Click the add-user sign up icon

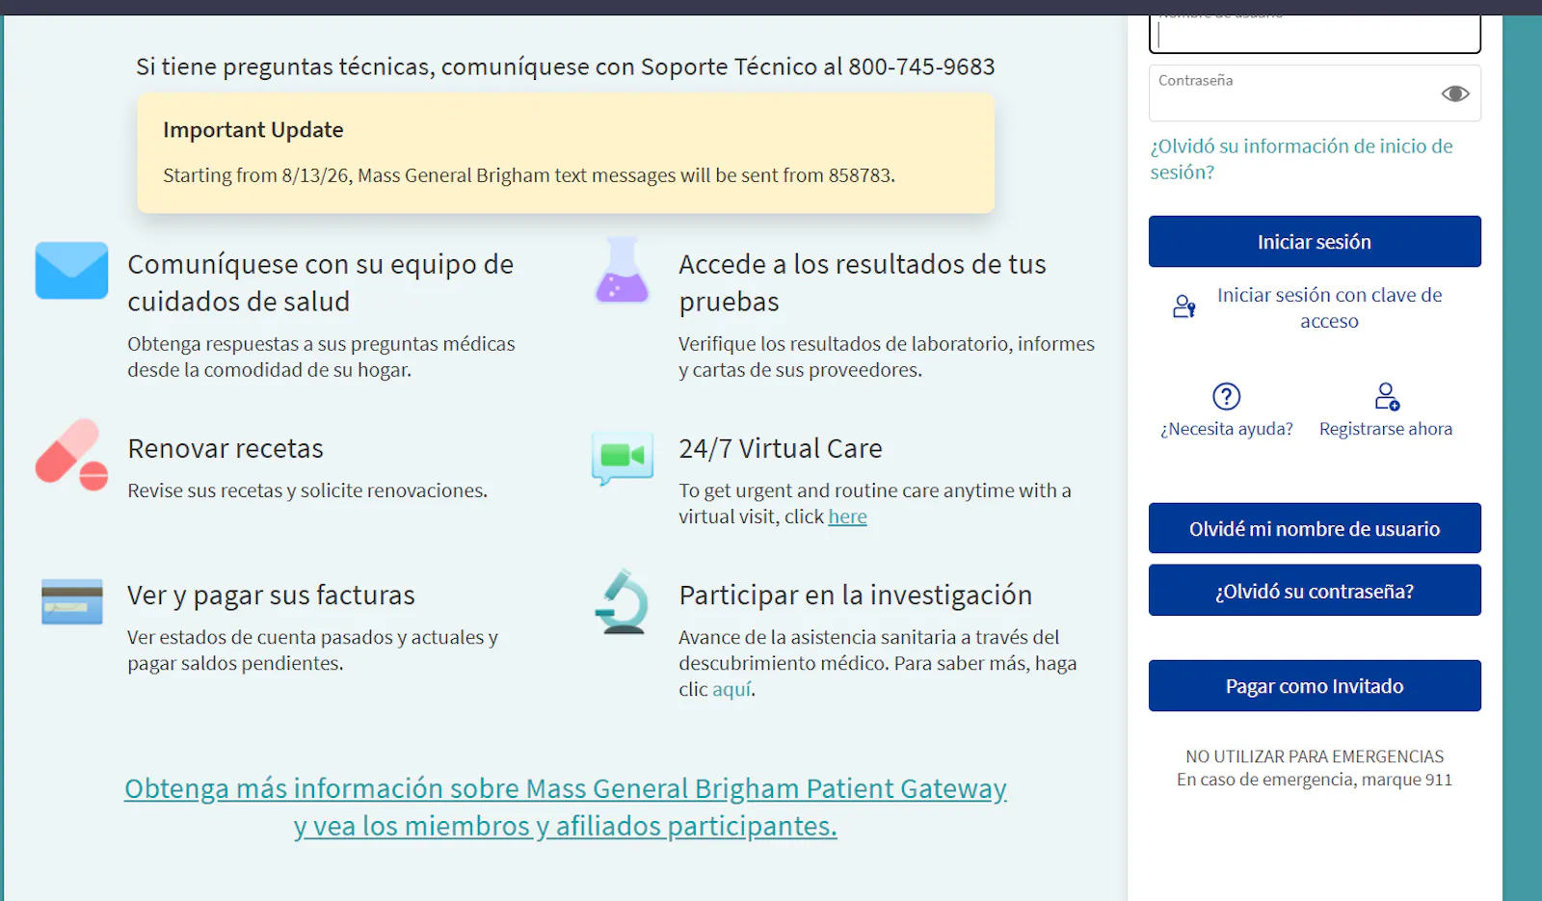1387,396
